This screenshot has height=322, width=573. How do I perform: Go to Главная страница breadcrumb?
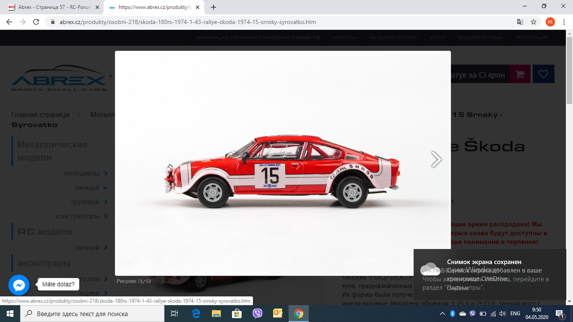coord(40,114)
